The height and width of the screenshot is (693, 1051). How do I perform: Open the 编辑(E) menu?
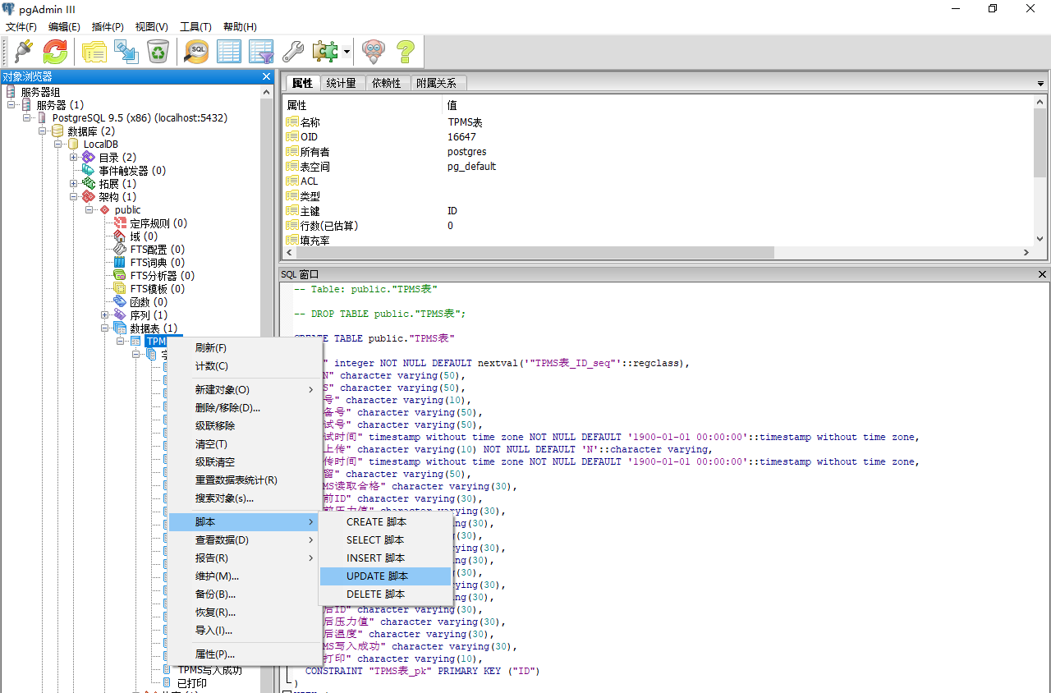(x=64, y=27)
